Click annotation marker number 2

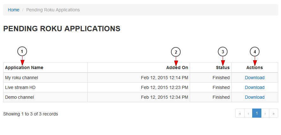176,52
